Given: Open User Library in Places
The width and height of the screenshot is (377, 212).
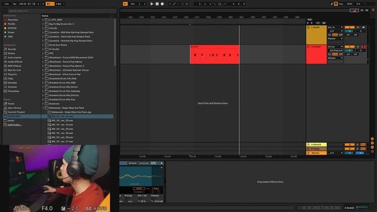Looking at the screenshot, I should 14,108.
